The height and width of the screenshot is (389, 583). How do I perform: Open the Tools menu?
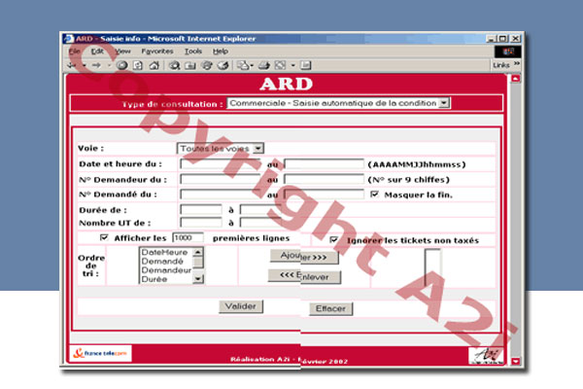(193, 52)
